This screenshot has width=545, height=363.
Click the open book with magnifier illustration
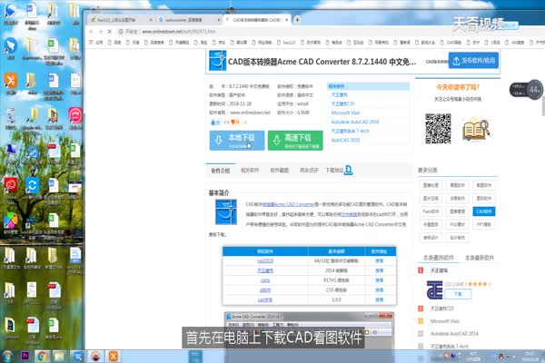pos(476,130)
